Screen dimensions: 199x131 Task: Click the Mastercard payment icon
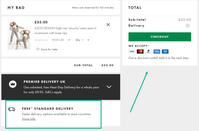(140, 51)
